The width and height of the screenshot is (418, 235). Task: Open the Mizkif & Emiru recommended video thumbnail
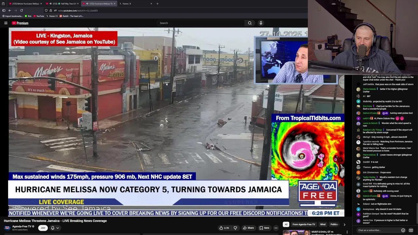[x=296, y=232]
